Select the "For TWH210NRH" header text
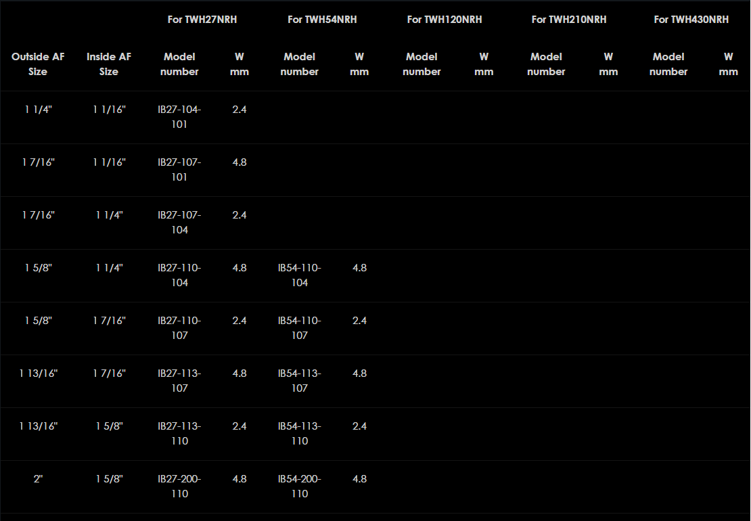 (569, 20)
